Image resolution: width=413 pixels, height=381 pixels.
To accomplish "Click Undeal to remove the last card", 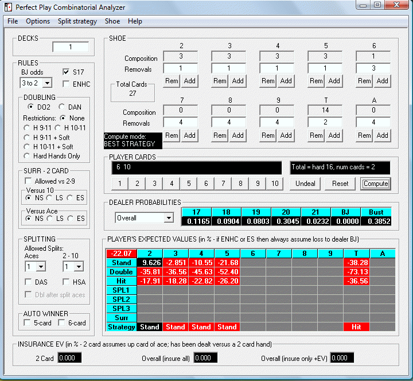I will click(305, 184).
